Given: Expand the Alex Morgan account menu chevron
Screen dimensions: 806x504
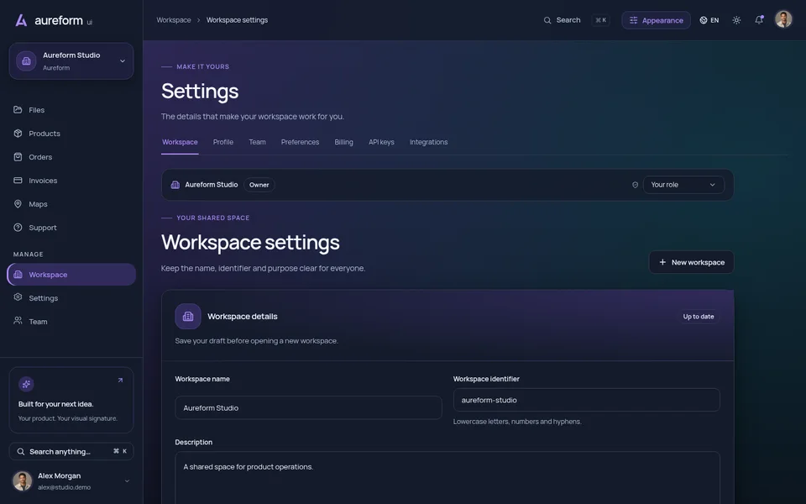Looking at the screenshot, I should tap(127, 480).
